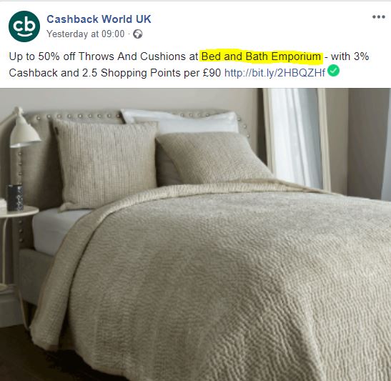Click highlighted Bed and Bath Emporium text
This screenshot has height=381, width=391.
coord(261,56)
